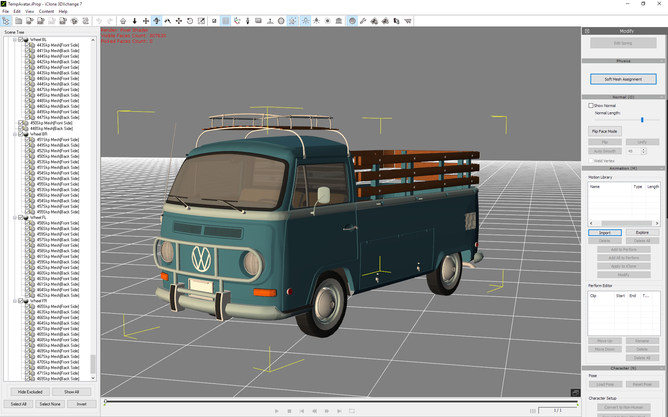The width and height of the screenshot is (668, 417).
Task: Open the File menu
Action: (6, 11)
